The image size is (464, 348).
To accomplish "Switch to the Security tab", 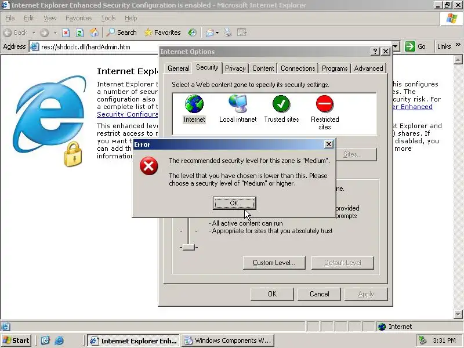I will [207, 67].
